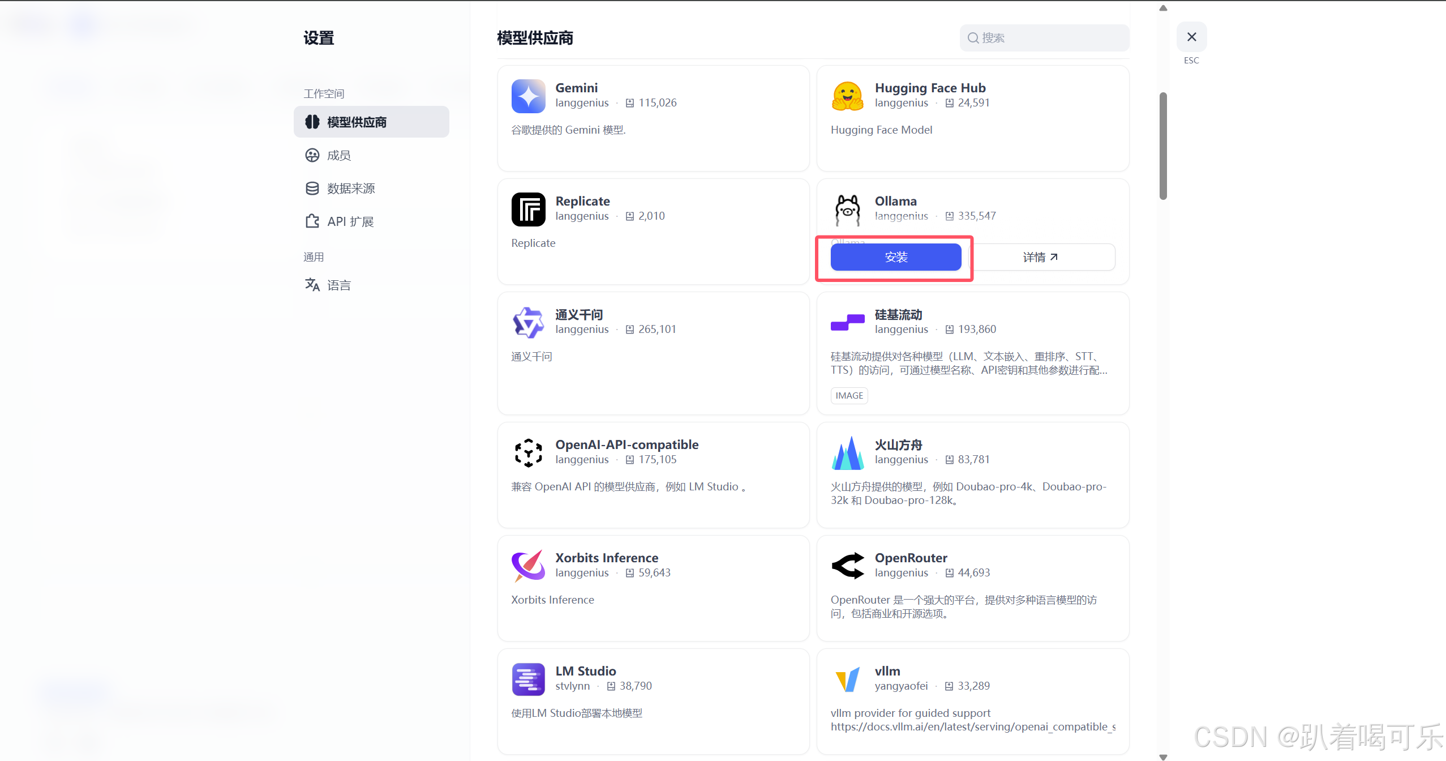Open 模型供应商 settings section
This screenshot has width=1446, height=761.
coord(371,122)
